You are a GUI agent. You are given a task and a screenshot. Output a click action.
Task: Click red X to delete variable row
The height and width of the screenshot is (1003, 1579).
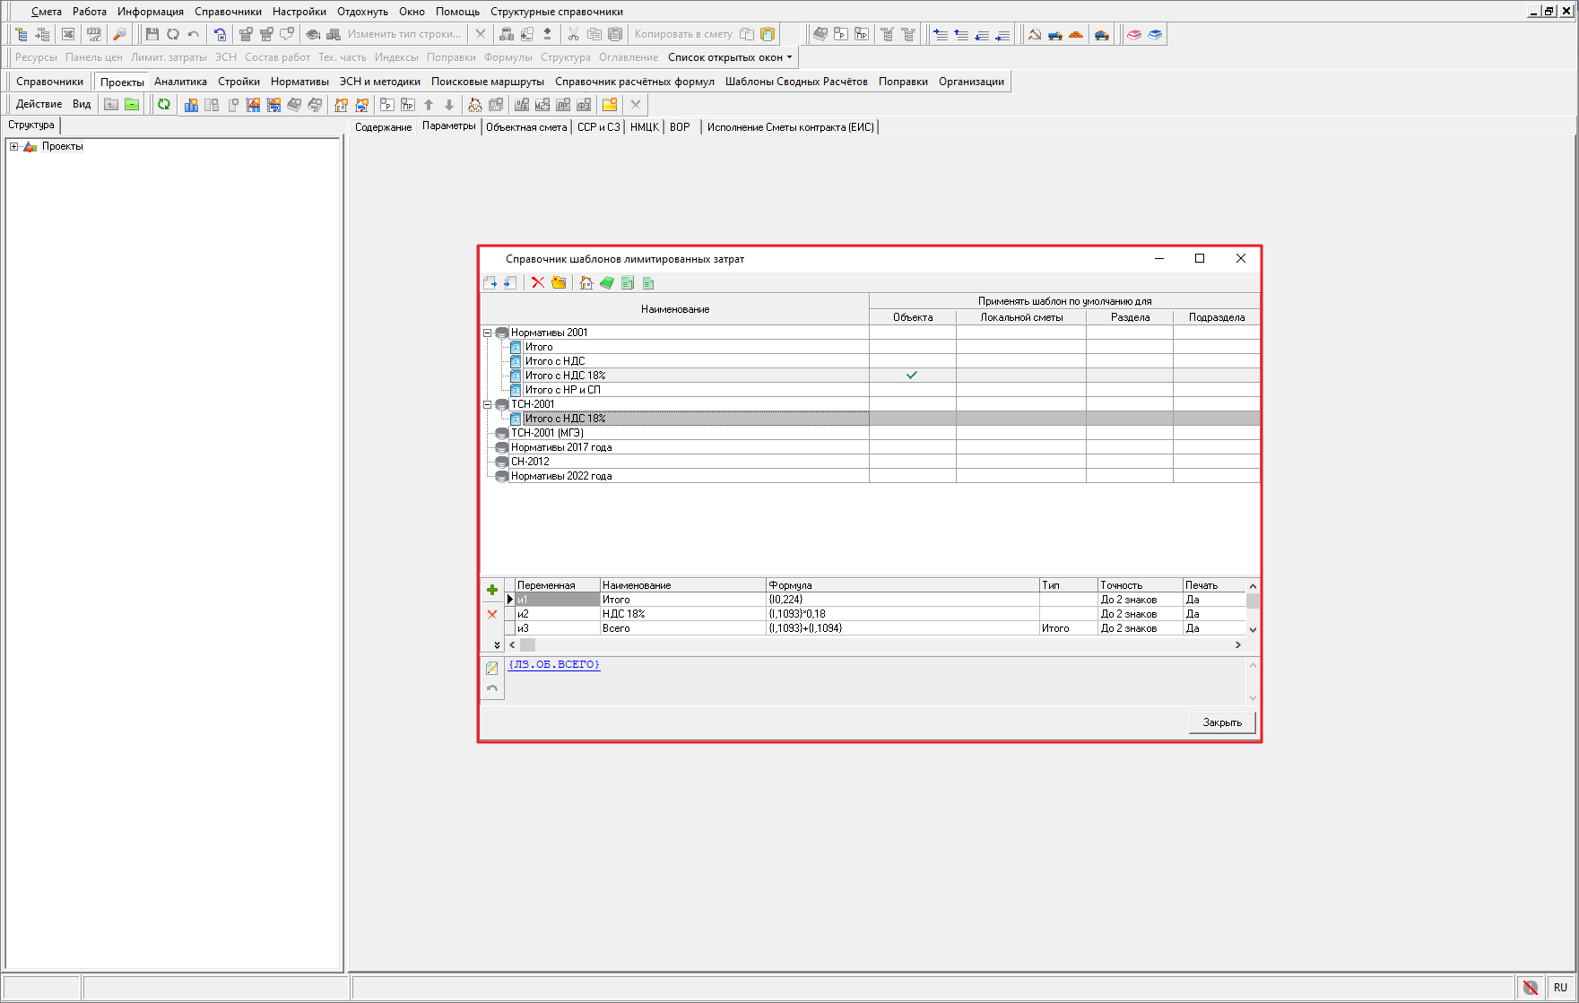(x=492, y=614)
